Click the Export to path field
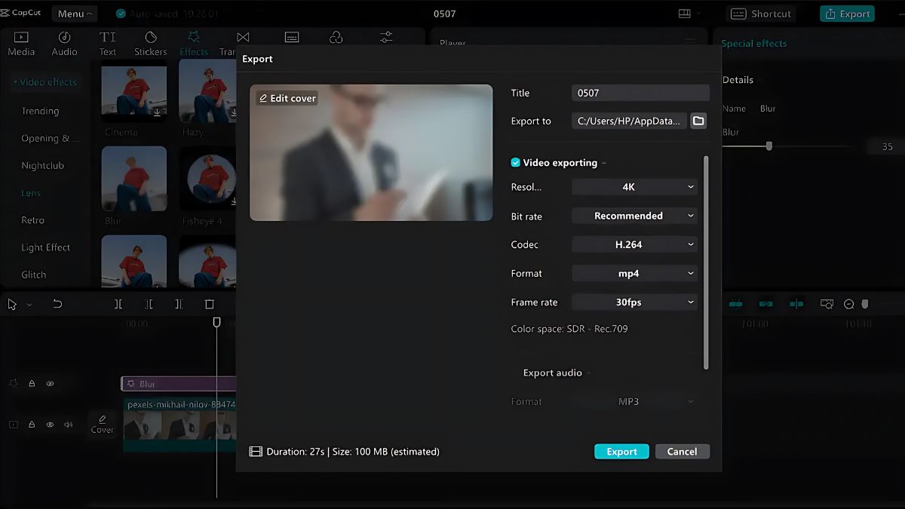This screenshot has width=905, height=509. pos(629,121)
